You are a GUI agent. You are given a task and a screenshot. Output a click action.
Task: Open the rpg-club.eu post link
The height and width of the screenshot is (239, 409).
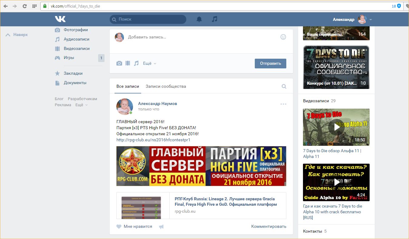point(153,140)
